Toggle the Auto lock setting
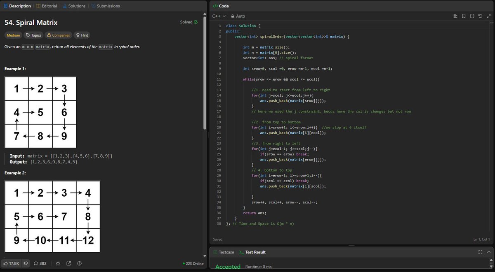The image size is (495, 272). 238,16
